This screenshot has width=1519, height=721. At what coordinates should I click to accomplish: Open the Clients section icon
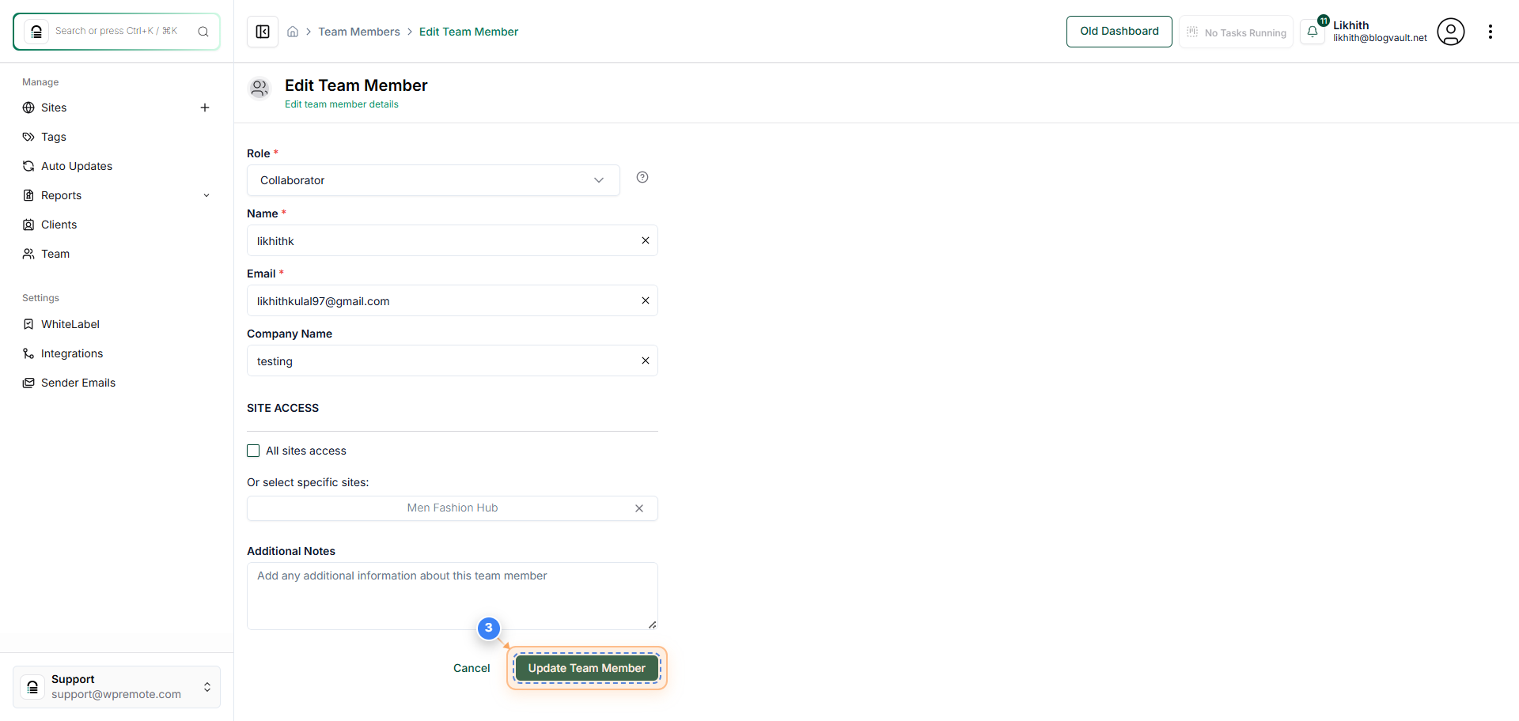pos(28,225)
